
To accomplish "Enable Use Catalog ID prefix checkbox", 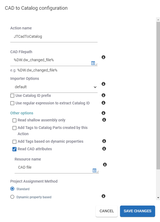I will tap(12, 96).
